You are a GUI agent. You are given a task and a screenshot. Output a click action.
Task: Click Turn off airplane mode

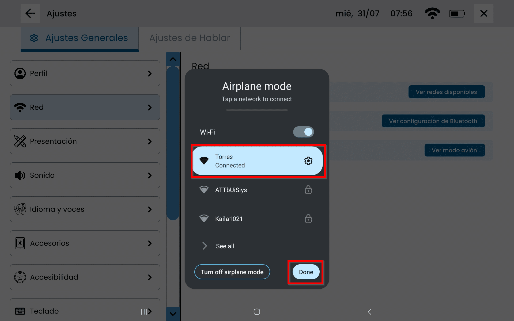click(232, 272)
